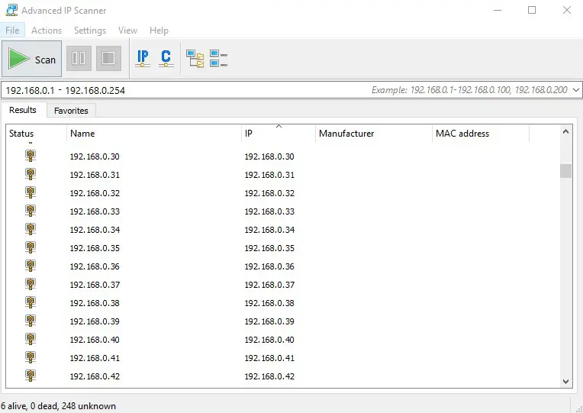Viewport: 583px width, 413px height.
Task: Open the Actions menu
Action: pyautogui.click(x=47, y=30)
